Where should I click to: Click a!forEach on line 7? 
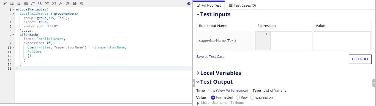coord(28,35)
